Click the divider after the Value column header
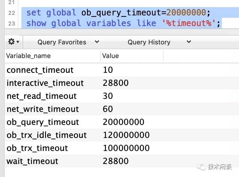The height and width of the screenshot is (177, 239). point(163,56)
